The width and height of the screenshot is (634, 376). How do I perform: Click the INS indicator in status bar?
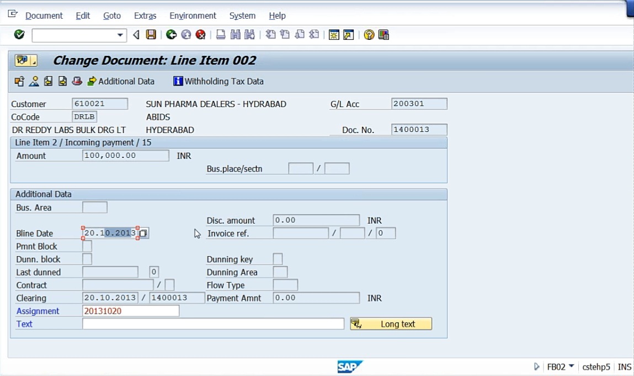point(624,367)
